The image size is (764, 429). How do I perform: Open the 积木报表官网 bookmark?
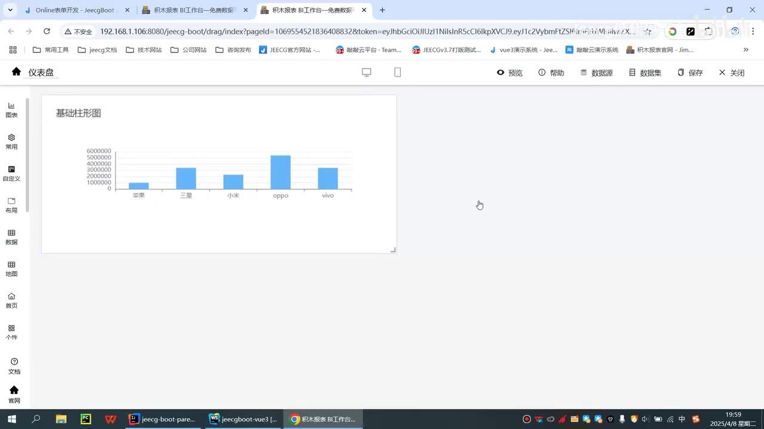point(660,50)
